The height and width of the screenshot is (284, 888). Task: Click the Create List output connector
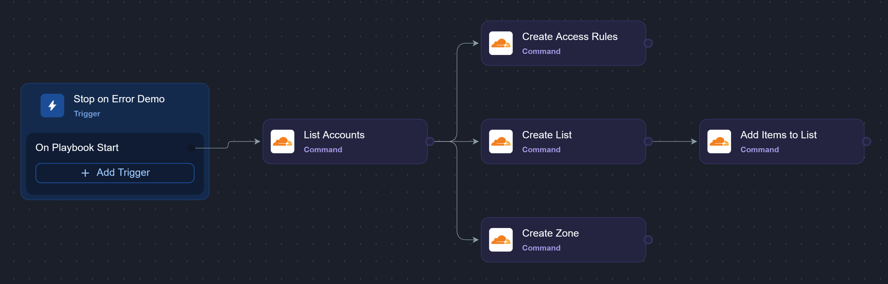tap(648, 141)
